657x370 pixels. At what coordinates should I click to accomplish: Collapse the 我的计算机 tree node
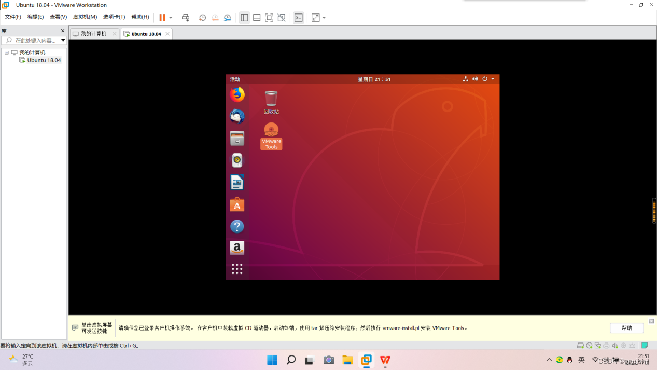(x=7, y=53)
